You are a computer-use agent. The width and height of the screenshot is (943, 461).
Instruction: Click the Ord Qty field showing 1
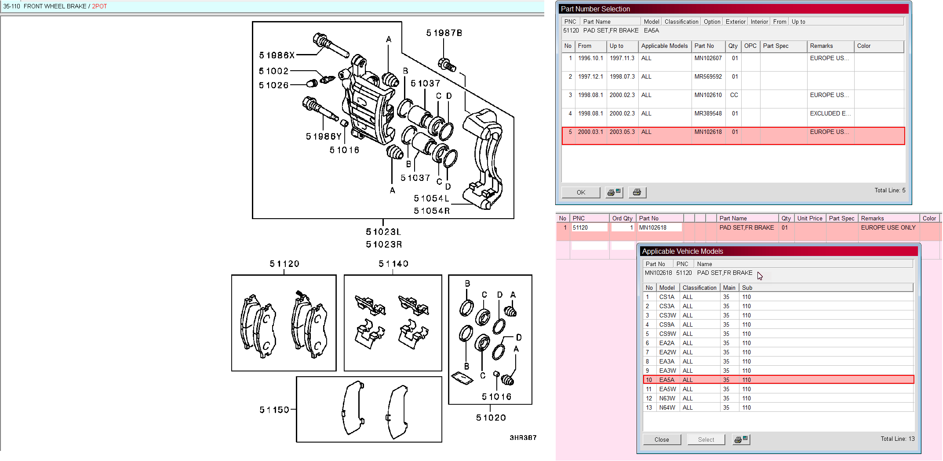click(x=623, y=227)
